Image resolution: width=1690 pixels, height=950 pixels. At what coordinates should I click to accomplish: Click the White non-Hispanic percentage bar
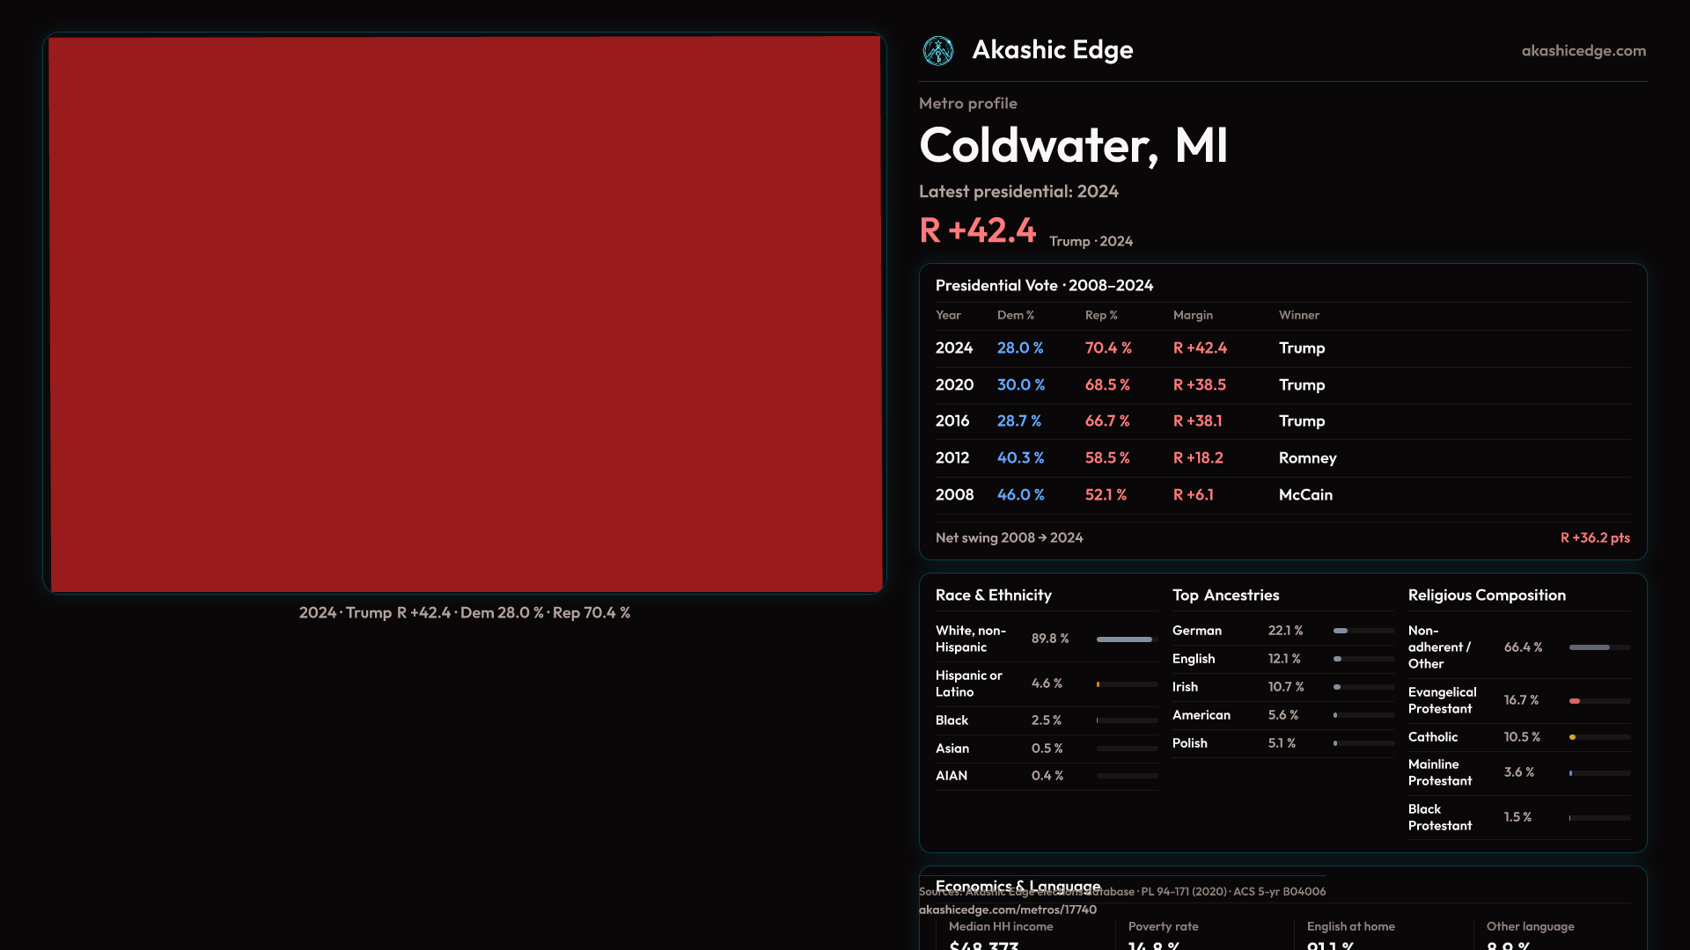1125,639
